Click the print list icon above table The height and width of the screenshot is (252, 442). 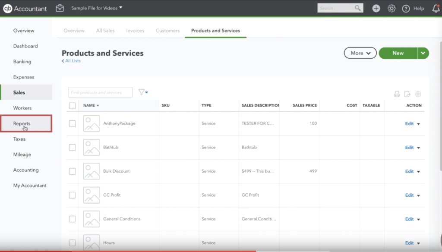tap(397, 94)
